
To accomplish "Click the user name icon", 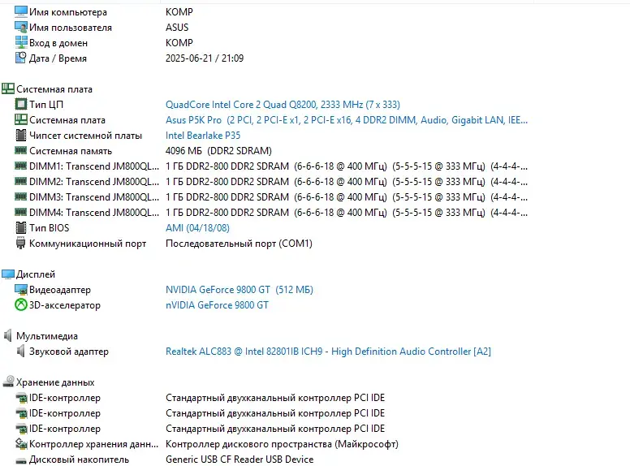I will pos(21,28).
